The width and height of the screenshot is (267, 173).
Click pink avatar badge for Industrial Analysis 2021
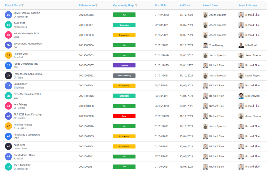click(8, 35)
